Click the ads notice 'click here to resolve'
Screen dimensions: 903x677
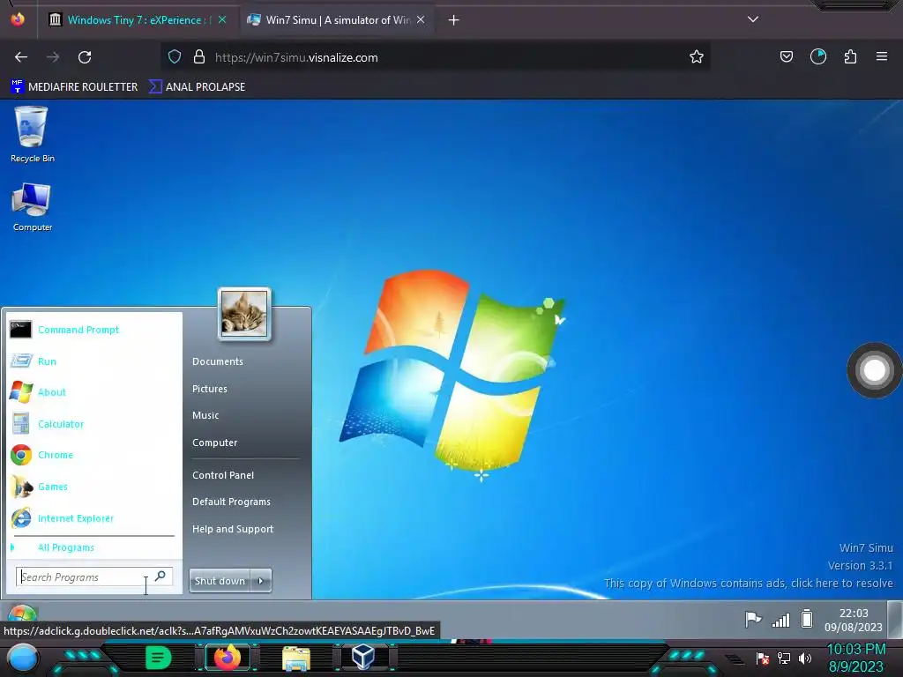(x=749, y=584)
